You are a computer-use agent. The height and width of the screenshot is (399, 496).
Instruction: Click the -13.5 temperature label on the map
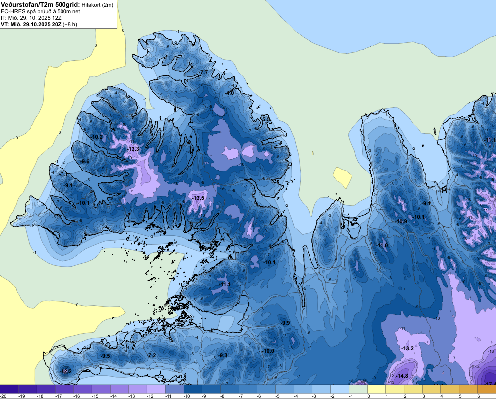(x=198, y=198)
